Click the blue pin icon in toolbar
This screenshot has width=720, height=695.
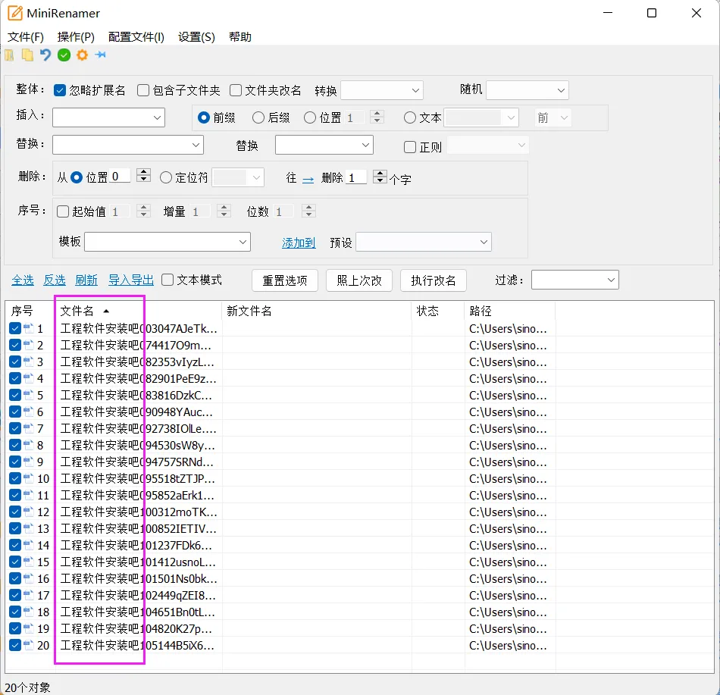pos(100,55)
